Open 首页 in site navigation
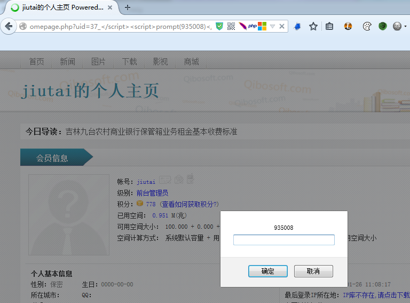 click(x=36, y=61)
